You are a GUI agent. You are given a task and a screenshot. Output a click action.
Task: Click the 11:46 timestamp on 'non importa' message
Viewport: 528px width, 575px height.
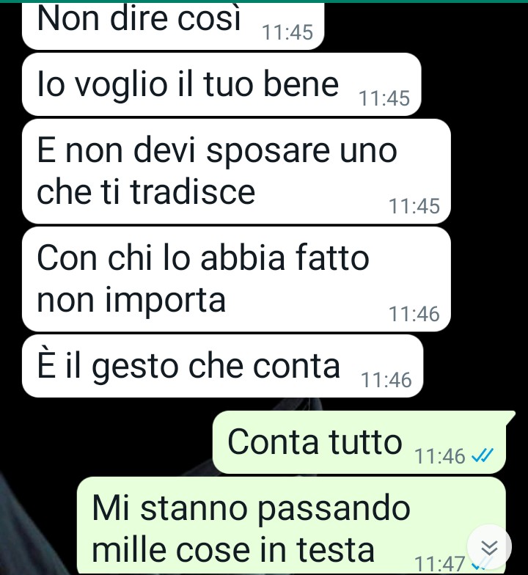point(414,314)
